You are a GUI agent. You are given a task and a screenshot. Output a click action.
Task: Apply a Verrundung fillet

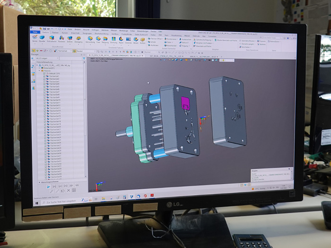90,40
